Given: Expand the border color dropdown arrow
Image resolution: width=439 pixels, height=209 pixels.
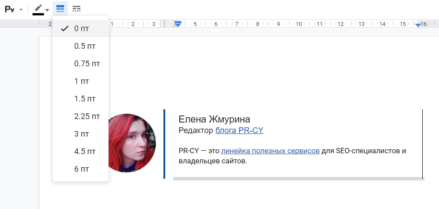Looking at the screenshot, I should 47,10.
